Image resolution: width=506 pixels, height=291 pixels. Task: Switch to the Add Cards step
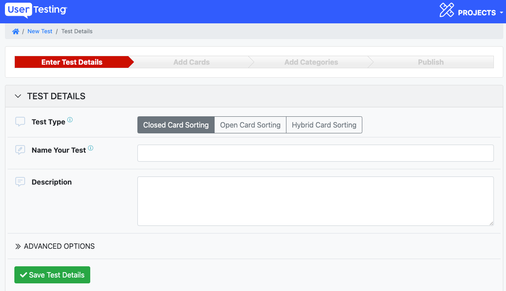tap(191, 62)
